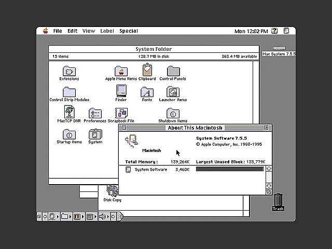
Task: Open the File menu
Action: [x=58, y=31]
